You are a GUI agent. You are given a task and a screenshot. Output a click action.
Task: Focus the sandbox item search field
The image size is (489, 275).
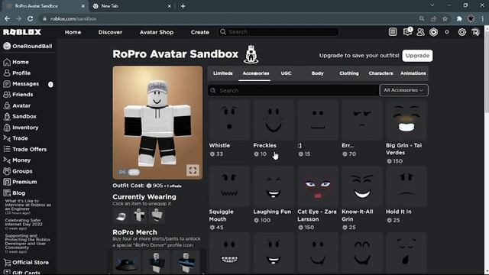(x=293, y=90)
